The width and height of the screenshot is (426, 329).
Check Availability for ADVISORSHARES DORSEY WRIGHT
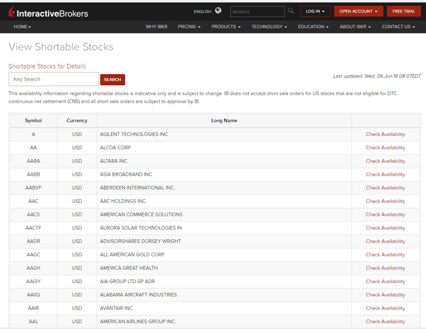point(385,241)
